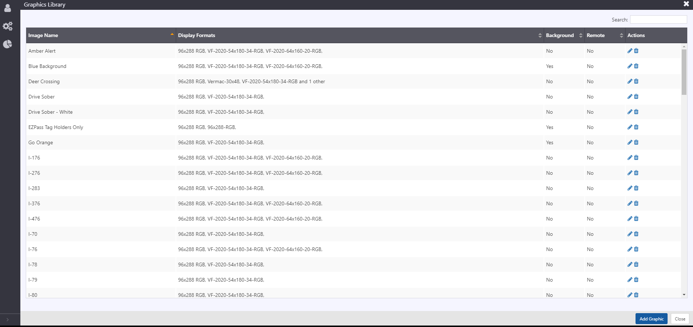Sort table by Remote column
Screen dimensions: 693x327
click(605, 35)
